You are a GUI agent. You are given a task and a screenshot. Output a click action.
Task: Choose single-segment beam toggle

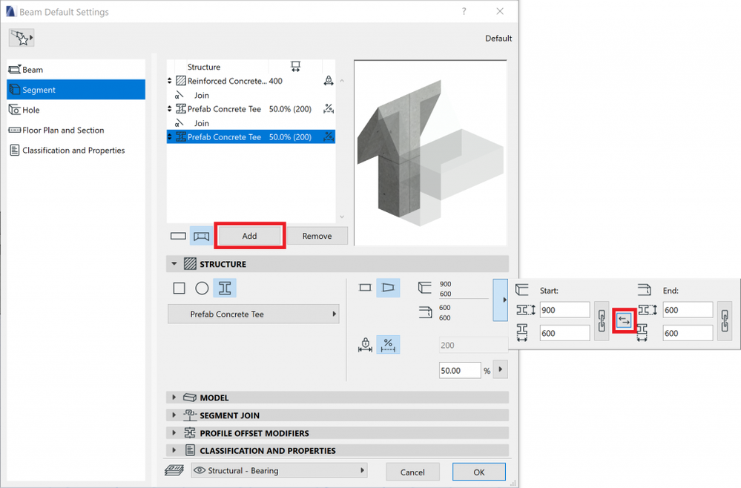tap(178, 236)
